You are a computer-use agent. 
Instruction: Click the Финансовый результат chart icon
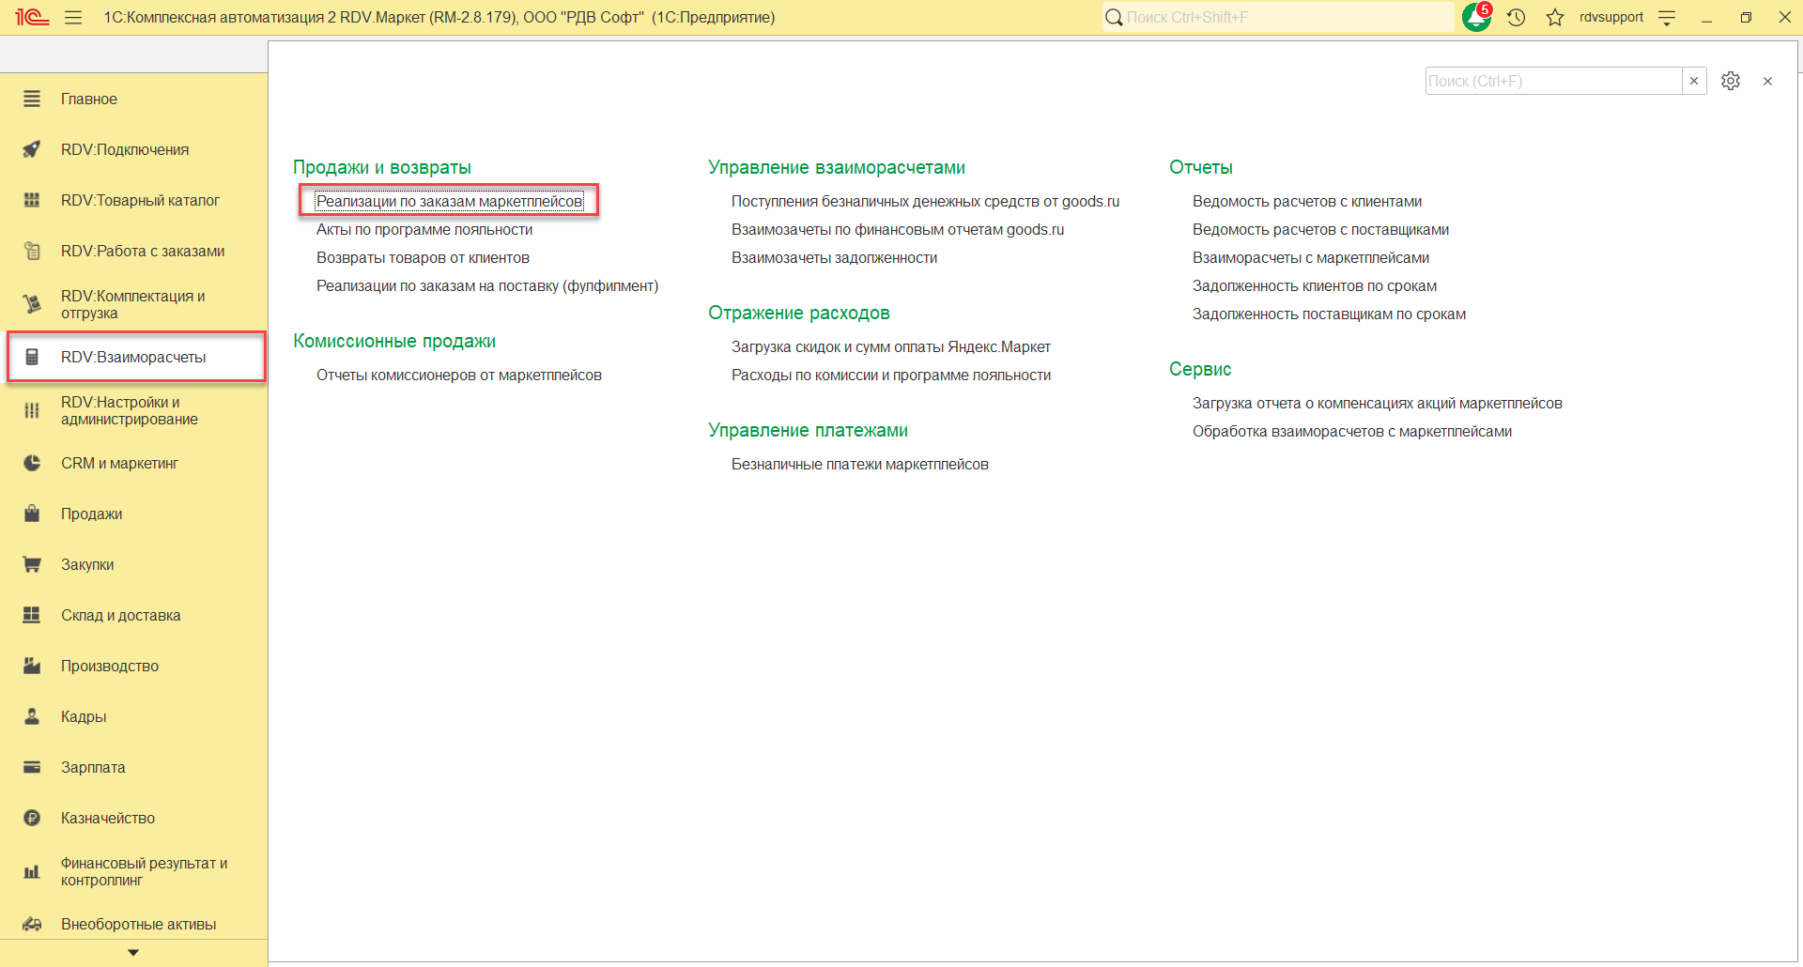[x=32, y=871]
